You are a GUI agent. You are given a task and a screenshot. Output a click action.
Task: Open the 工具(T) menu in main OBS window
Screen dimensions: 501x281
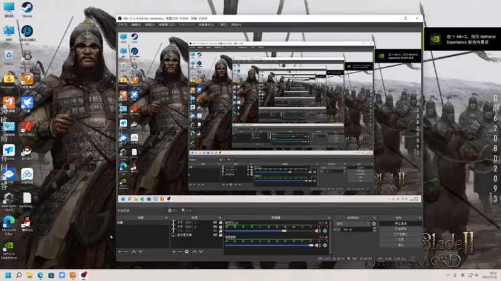click(x=222, y=24)
